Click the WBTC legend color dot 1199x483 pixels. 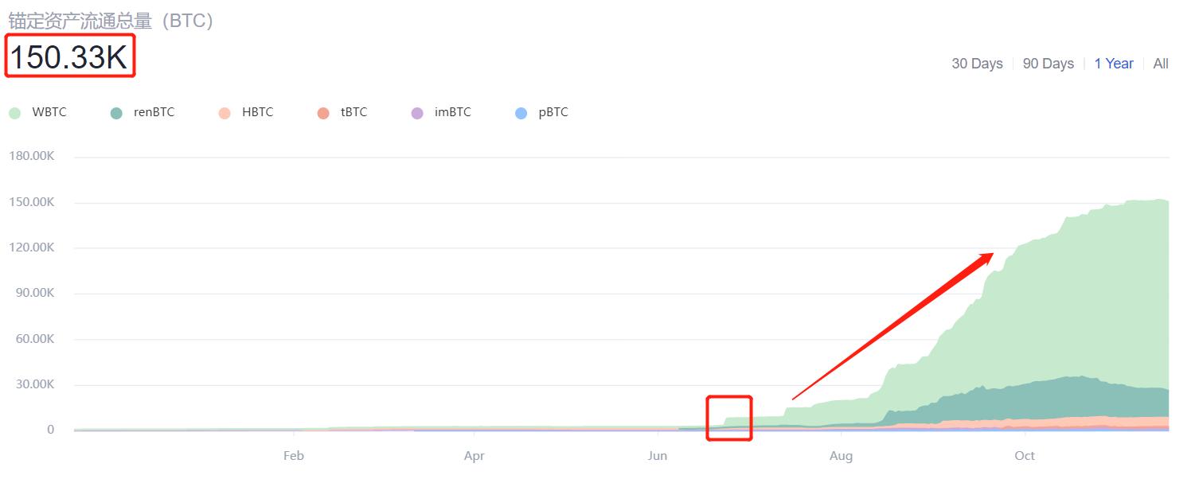pyautogui.click(x=14, y=113)
